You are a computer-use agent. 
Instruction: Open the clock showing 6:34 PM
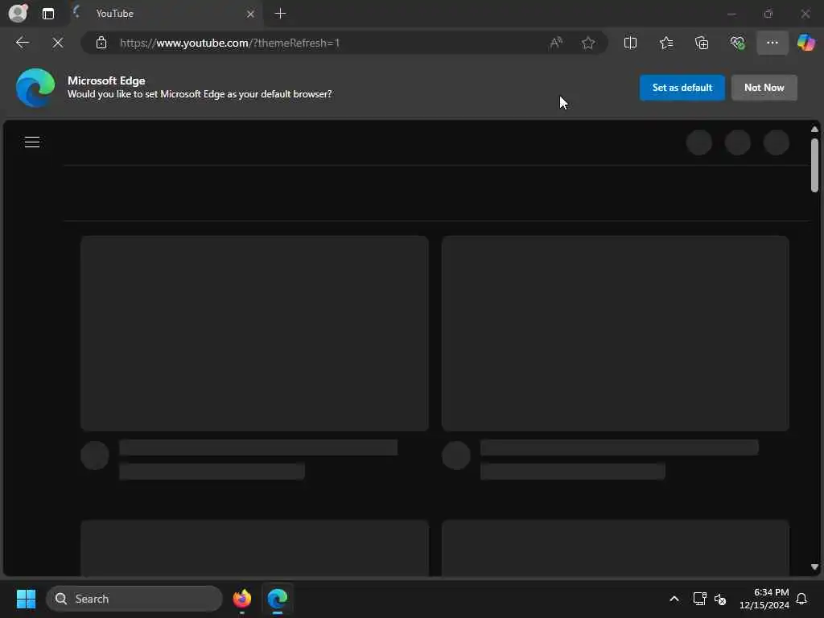(x=764, y=599)
